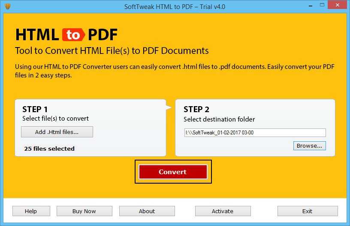The height and width of the screenshot is (226, 350).
Task: Click the 'Tool to Convert HTML File(s)' subtitle
Action: [x=112, y=51]
